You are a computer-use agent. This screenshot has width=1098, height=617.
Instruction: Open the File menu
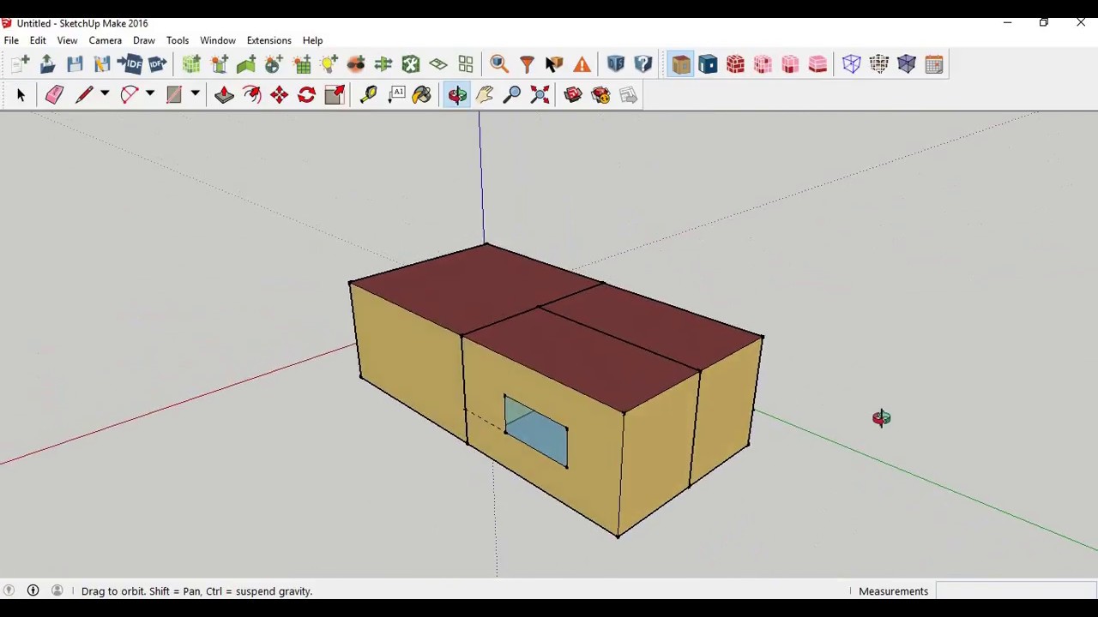click(11, 40)
